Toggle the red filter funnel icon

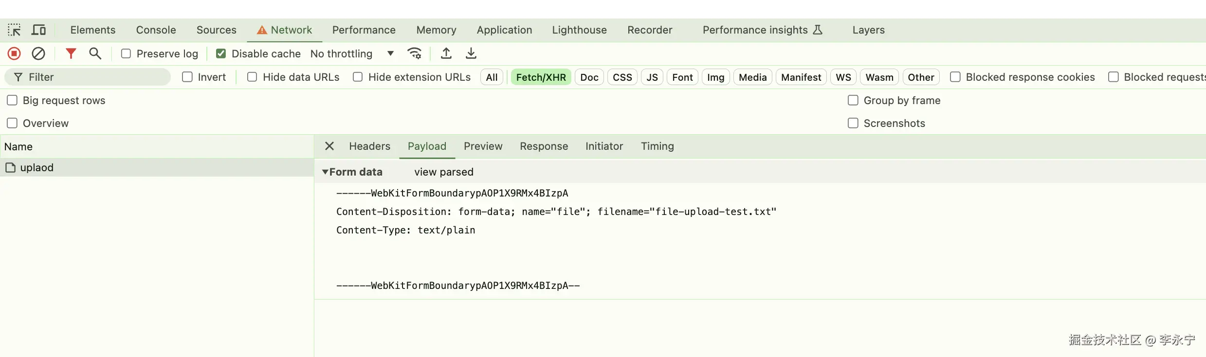(71, 54)
